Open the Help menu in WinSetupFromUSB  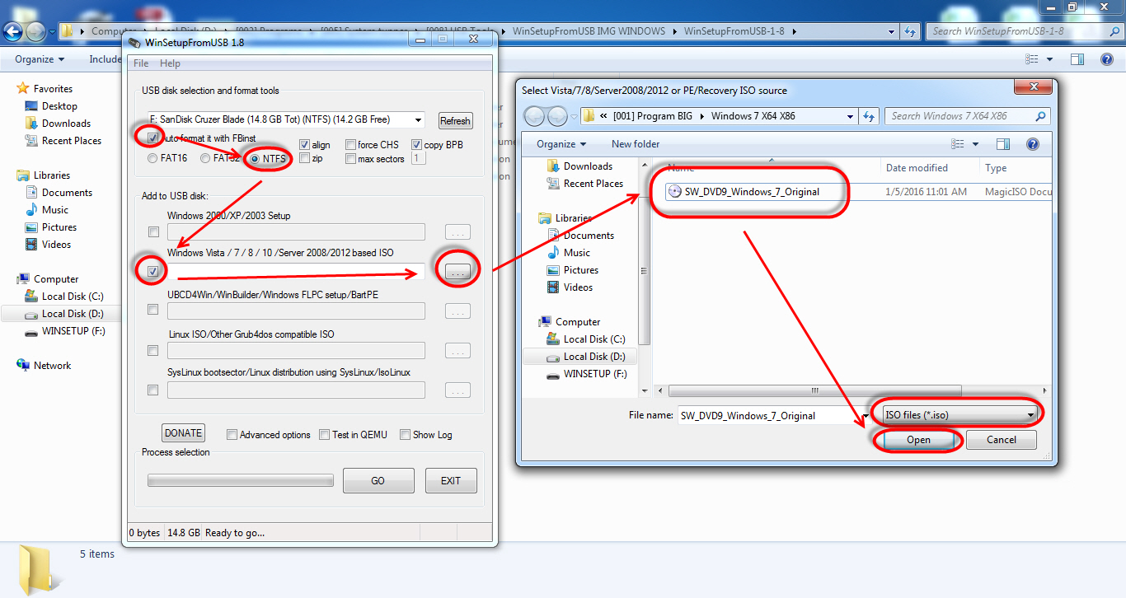170,63
